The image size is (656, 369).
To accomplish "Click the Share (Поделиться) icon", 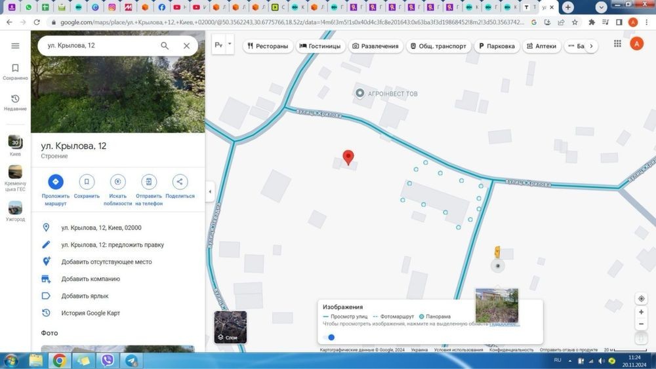I will [180, 182].
